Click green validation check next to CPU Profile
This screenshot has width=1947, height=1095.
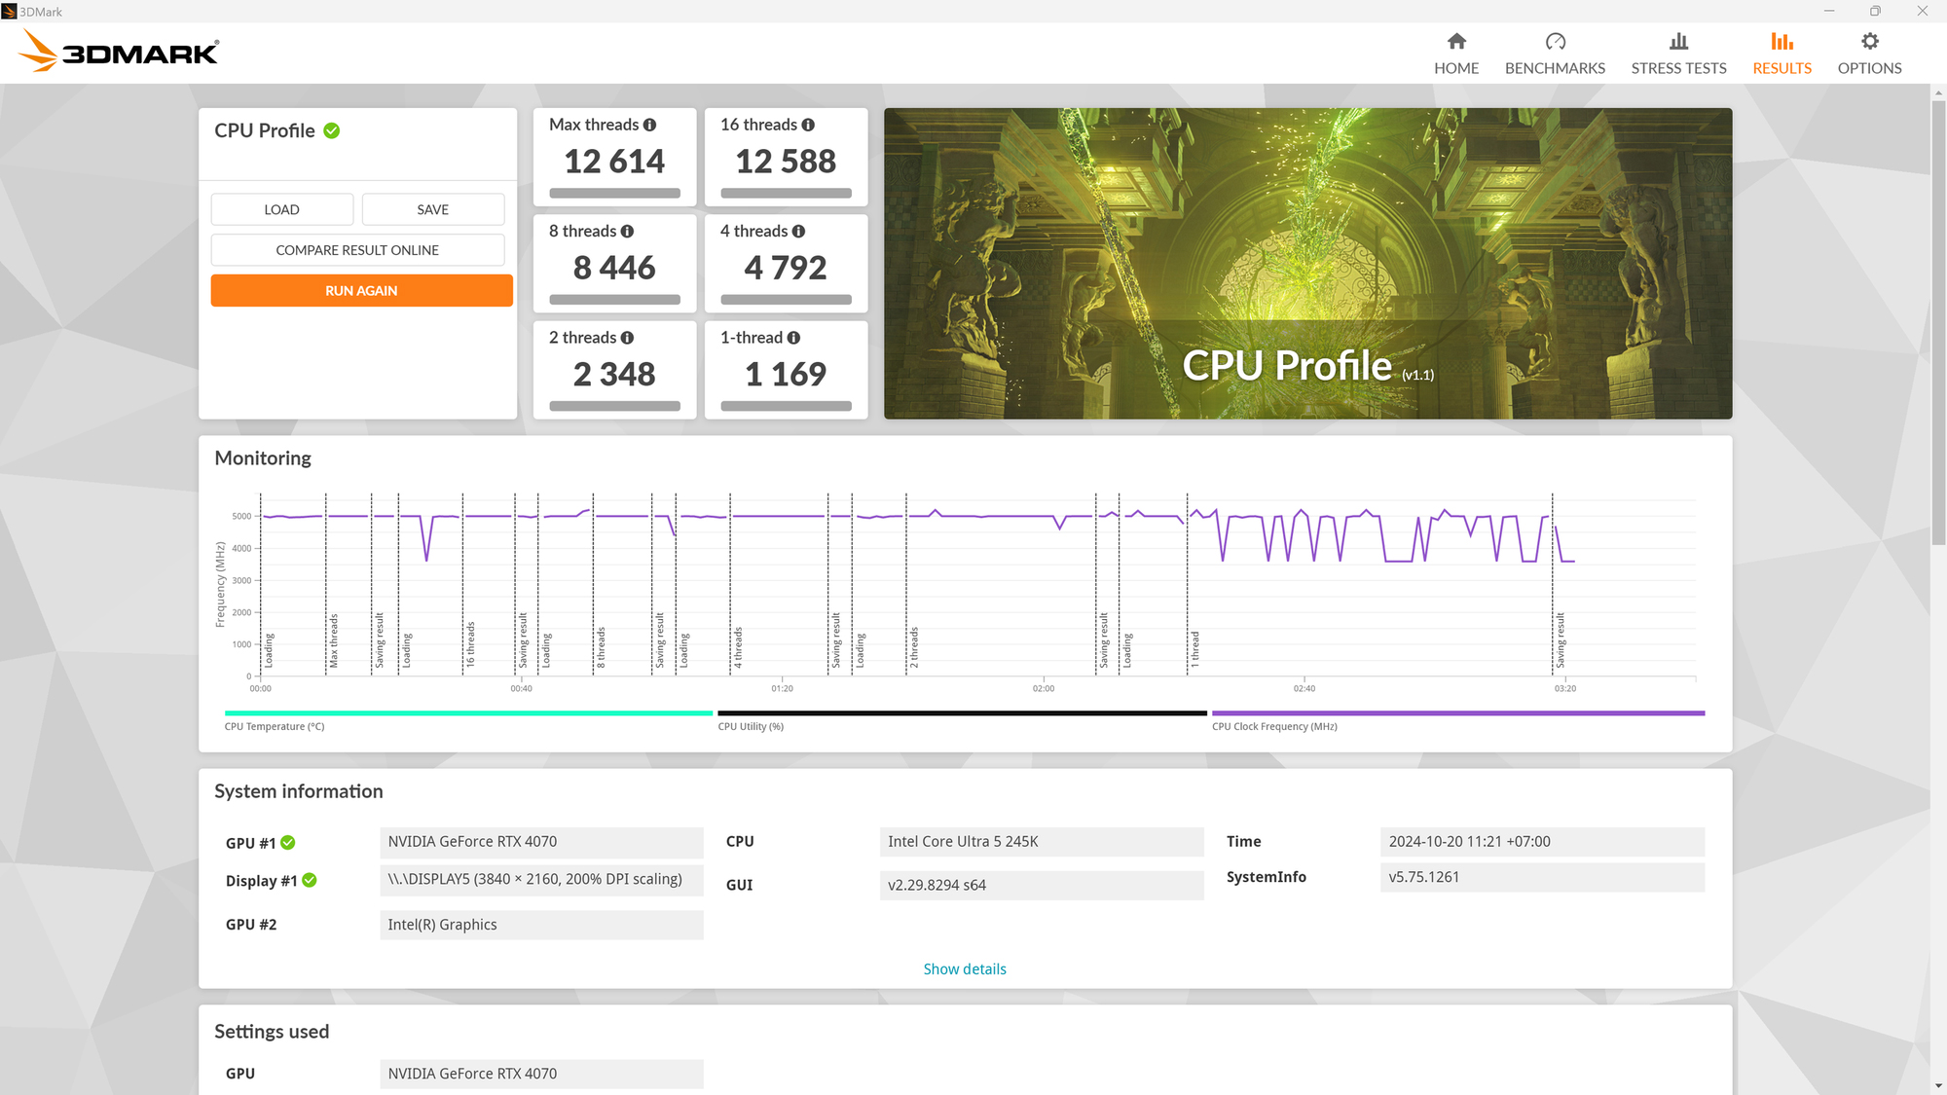point(332,130)
